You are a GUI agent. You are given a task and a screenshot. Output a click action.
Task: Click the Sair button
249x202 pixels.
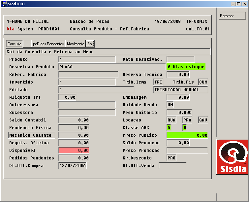[x=90, y=44]
